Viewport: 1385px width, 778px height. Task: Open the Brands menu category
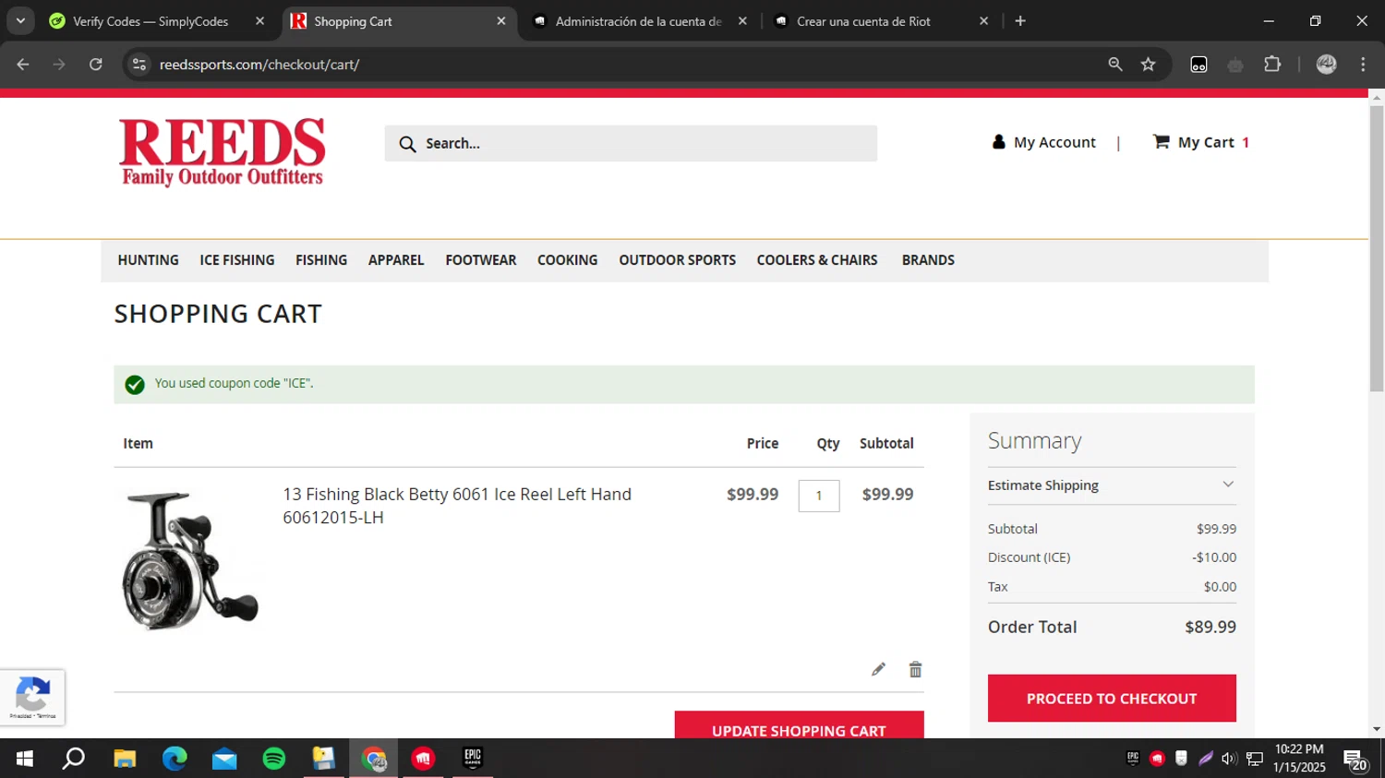[x=928, y=260]
